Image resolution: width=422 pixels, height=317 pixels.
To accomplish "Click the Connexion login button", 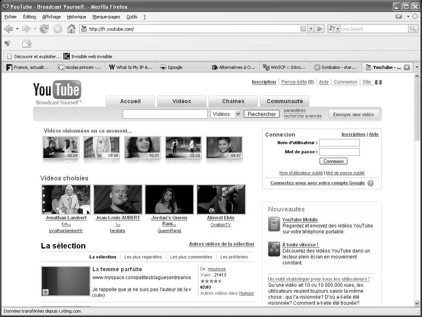I will tap(334, 161).
